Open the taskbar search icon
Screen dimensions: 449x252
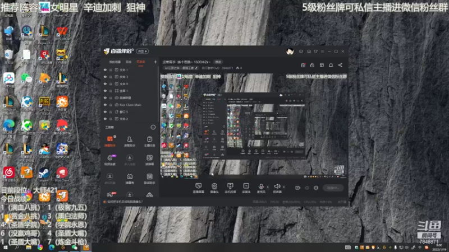(17, 248)
